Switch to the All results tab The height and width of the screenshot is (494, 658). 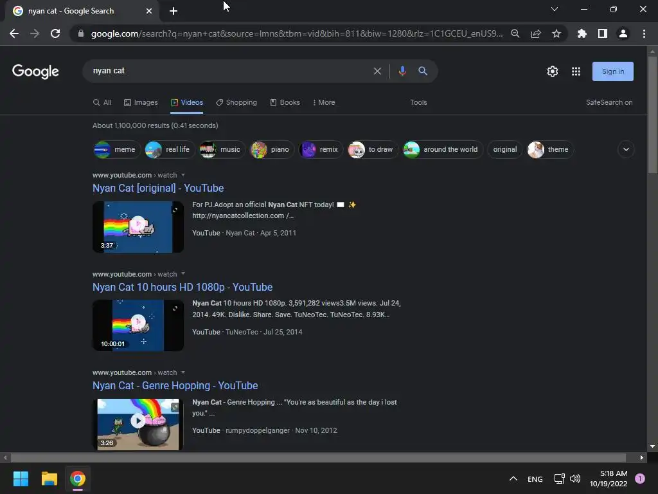coord(102,102)
